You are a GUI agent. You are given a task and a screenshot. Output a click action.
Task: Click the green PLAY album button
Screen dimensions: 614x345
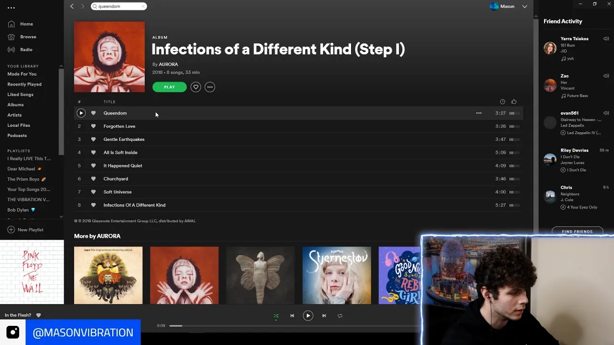[169, 87]
